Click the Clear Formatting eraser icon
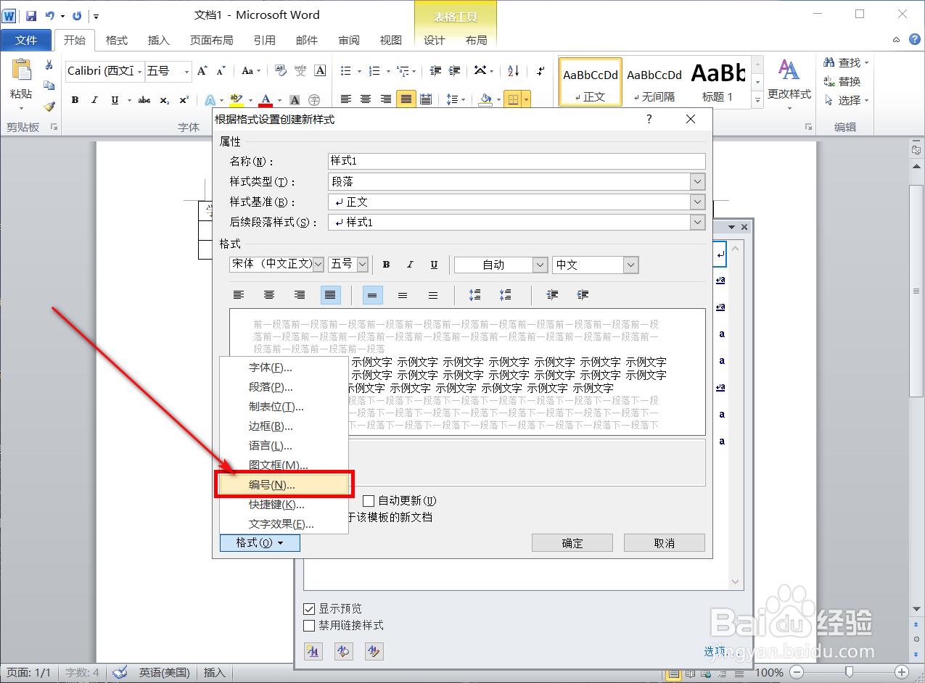This screenshot has height=683, width=925. (x=280, y=71)
